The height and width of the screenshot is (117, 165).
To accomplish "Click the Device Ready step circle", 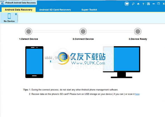I will pyautogui.click(x=138, y=32).
